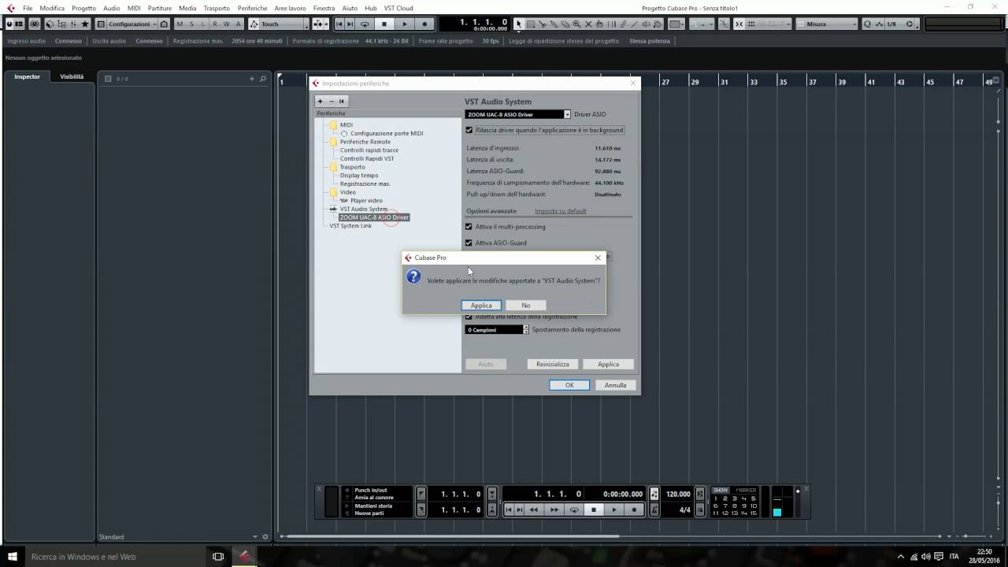
Task: Click the Cubase icon in the taskbar
Action: [245, 556]
